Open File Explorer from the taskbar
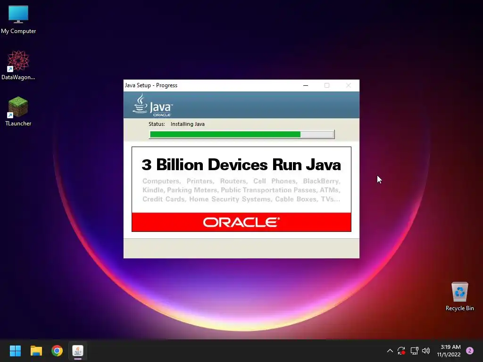The width and height of the screenshot is (483, 362). tap(36, 351)
